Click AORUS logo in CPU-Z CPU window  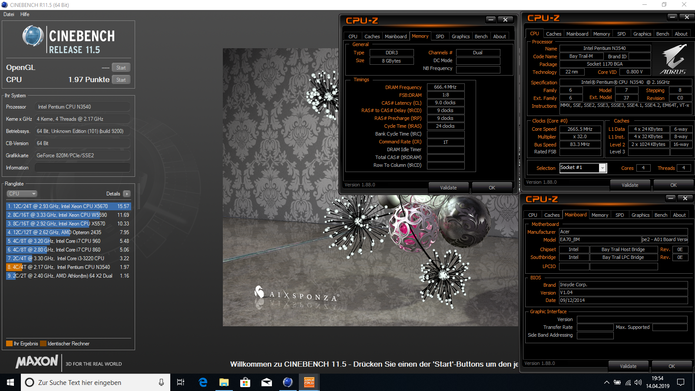pyautogui.click(x=673, y=59)
